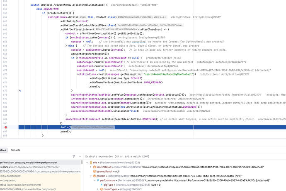Click the frames list scrollbar thumb
286x191 pixels.
point(82,162)
